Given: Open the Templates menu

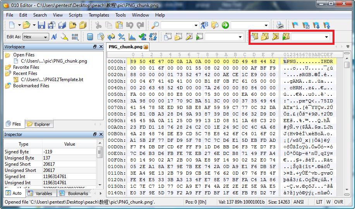Looking at the screenshot, I should coord(99,15).
